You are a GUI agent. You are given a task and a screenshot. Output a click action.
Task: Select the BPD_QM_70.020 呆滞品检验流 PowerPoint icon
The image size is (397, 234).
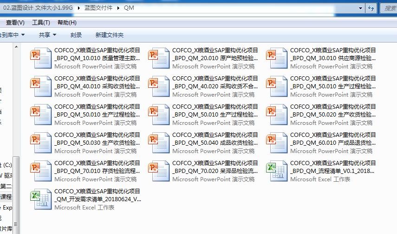[x=159, y=171]
